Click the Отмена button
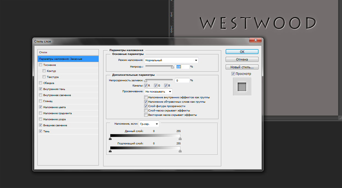 click(x=242, y=59)
